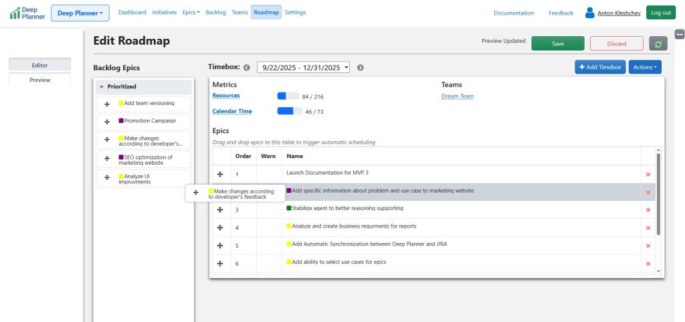Go to previous timebox arrow

click(x=247, y=68)
